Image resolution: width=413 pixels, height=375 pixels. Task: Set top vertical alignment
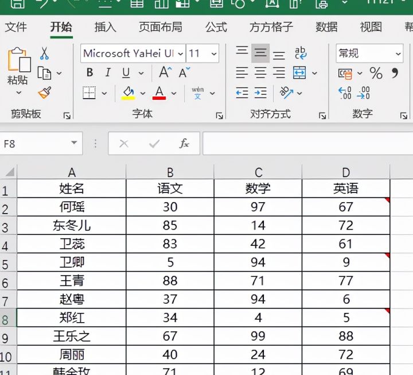click(242, 51)
